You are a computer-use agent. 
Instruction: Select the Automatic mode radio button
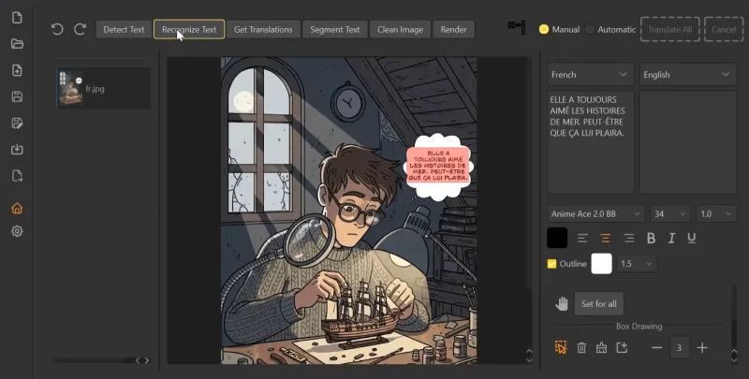590,29
